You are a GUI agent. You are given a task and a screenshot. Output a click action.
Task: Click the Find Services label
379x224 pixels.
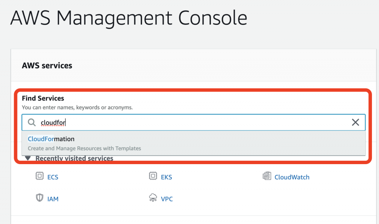click(43, 98)
